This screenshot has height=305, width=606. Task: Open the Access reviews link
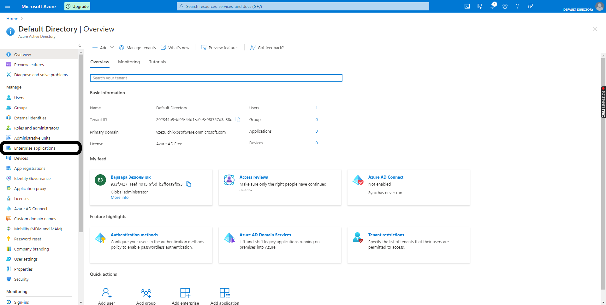tap(253, 177)
